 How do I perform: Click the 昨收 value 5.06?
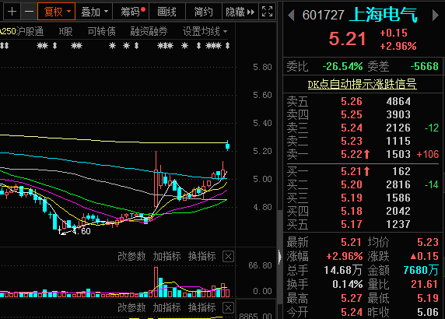[x=428, y=312]
